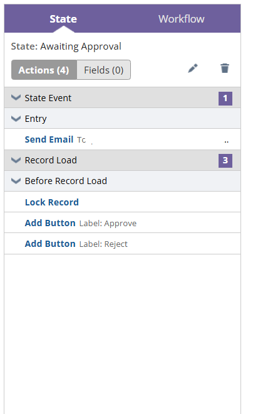Click the Record Load count badge 3
This screenshot has width=253, height=414.
click(225, 161)
